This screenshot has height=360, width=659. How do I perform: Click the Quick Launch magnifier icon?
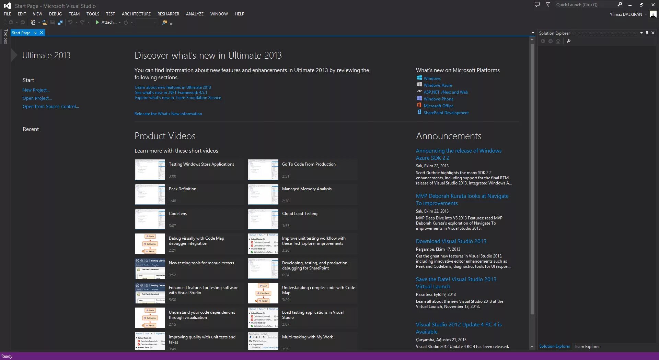[620, 4]
